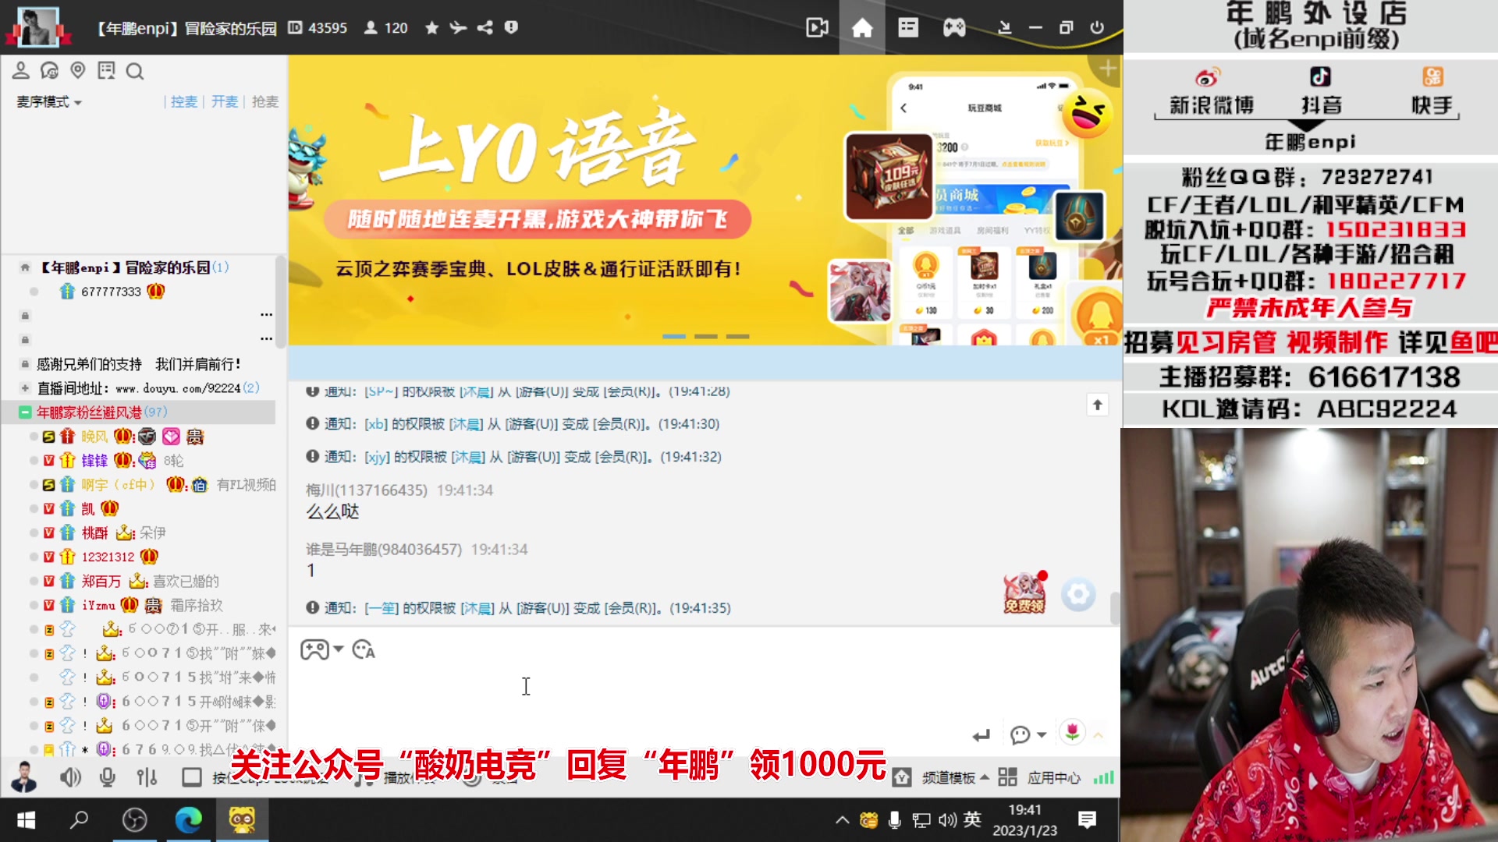Toggle the microphone icon in bottom bar
Image resolution: width=1498 pixels, height=842 pixels.
pyautogui.click(x=108, y=777)
